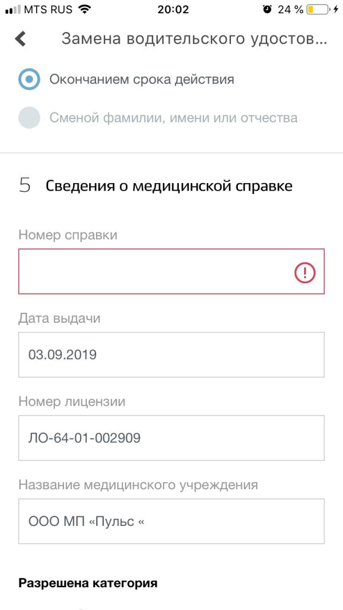Tap the battery indicator icon

pyautogui.click(x=317, y=9)
